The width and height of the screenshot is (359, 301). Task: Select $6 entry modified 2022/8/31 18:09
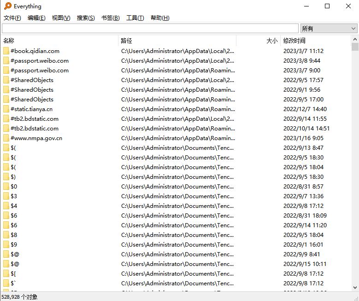(14, 216)
